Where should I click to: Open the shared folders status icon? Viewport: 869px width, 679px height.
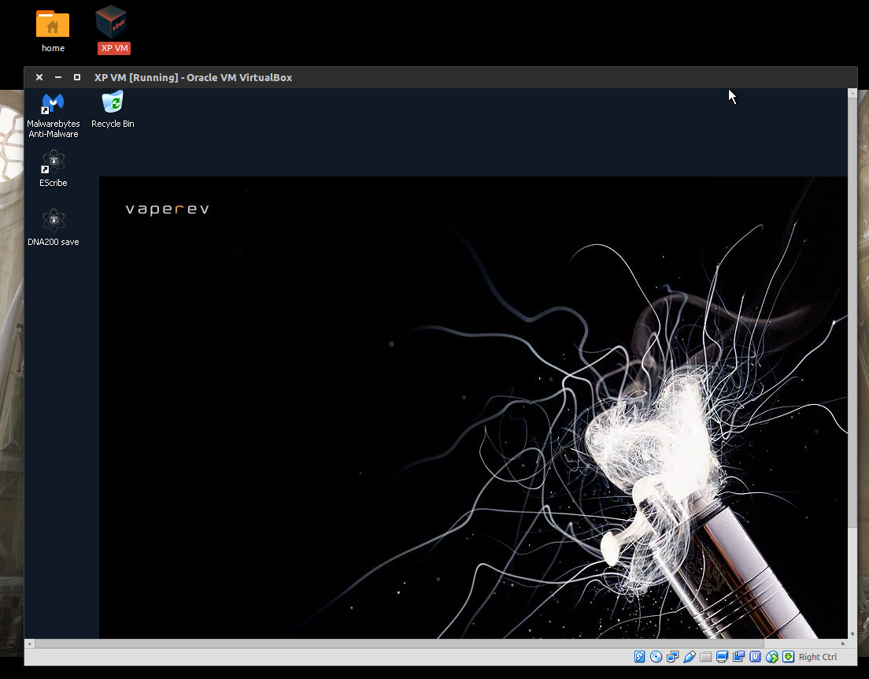coord(706,657)
